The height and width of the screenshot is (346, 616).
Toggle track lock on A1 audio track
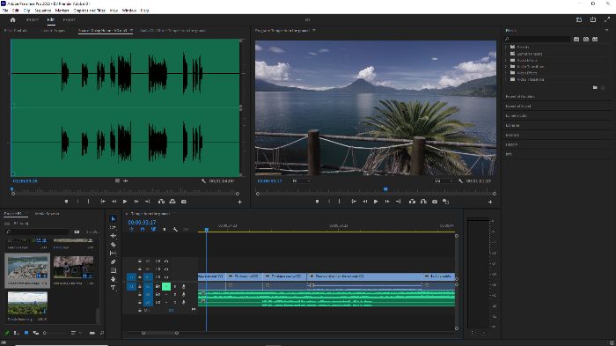tap(139, 286)
